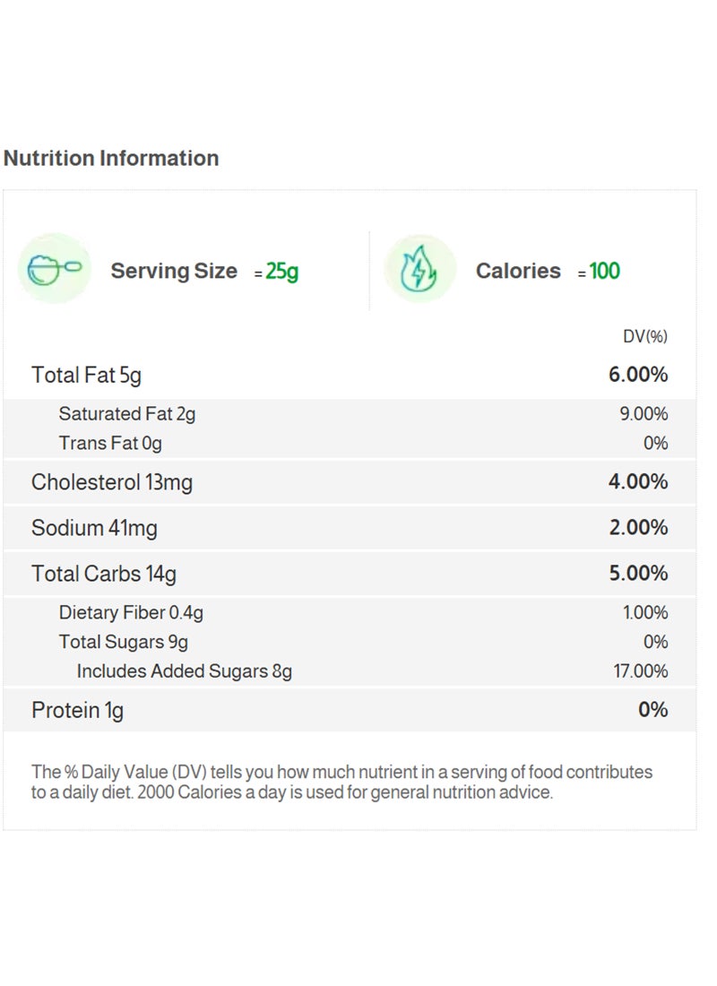Select the Total Fat 5g row
This screenshot has width=717, height=986.
point(87,375)
